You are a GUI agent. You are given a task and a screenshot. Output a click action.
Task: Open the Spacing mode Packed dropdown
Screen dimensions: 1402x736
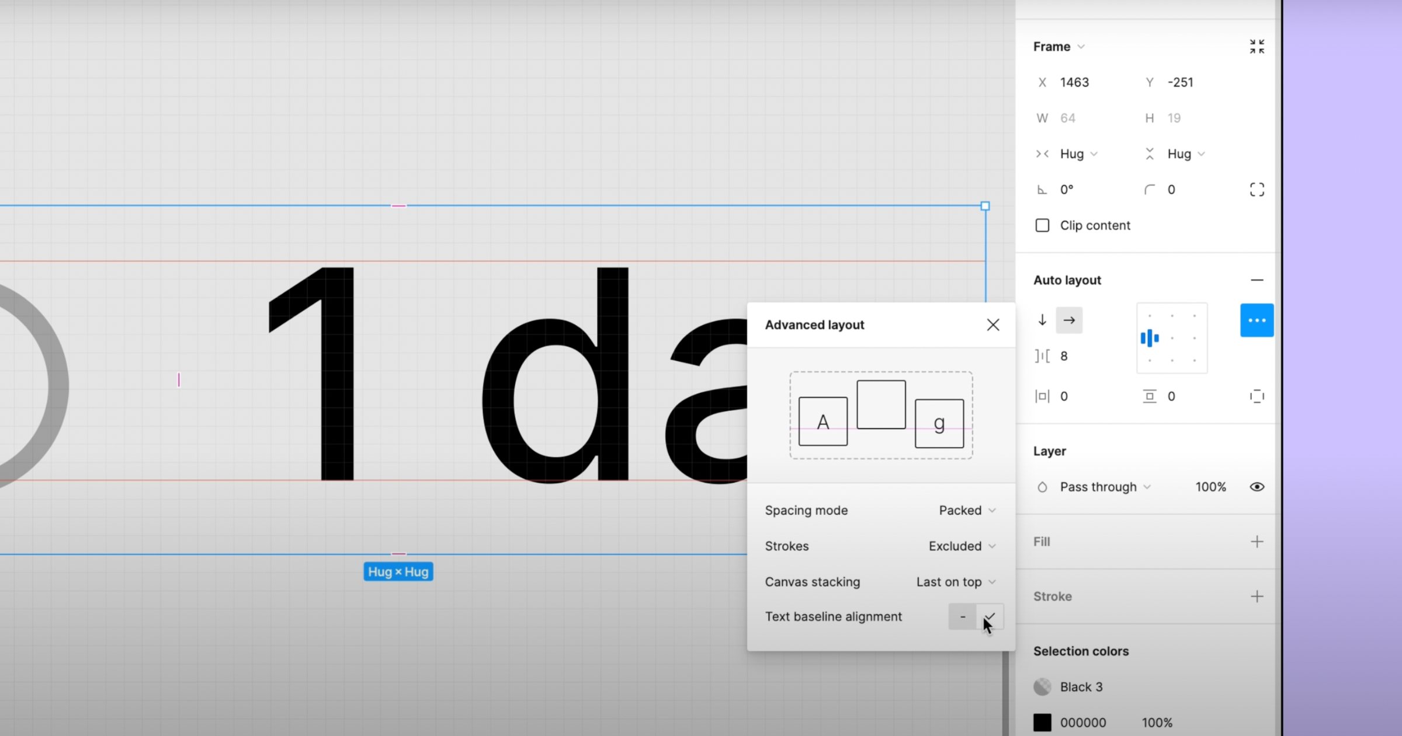(x=967, y=511)
